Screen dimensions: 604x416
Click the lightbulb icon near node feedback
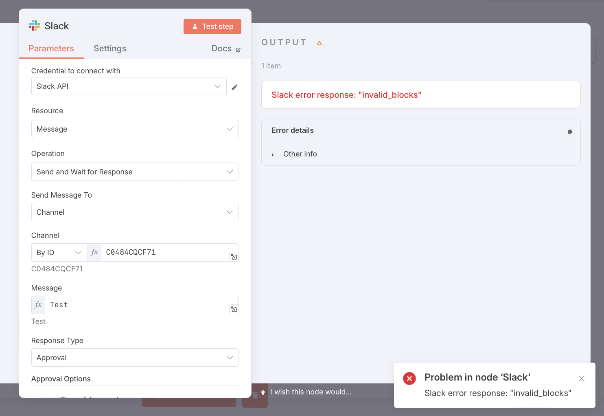coord(263,393)
